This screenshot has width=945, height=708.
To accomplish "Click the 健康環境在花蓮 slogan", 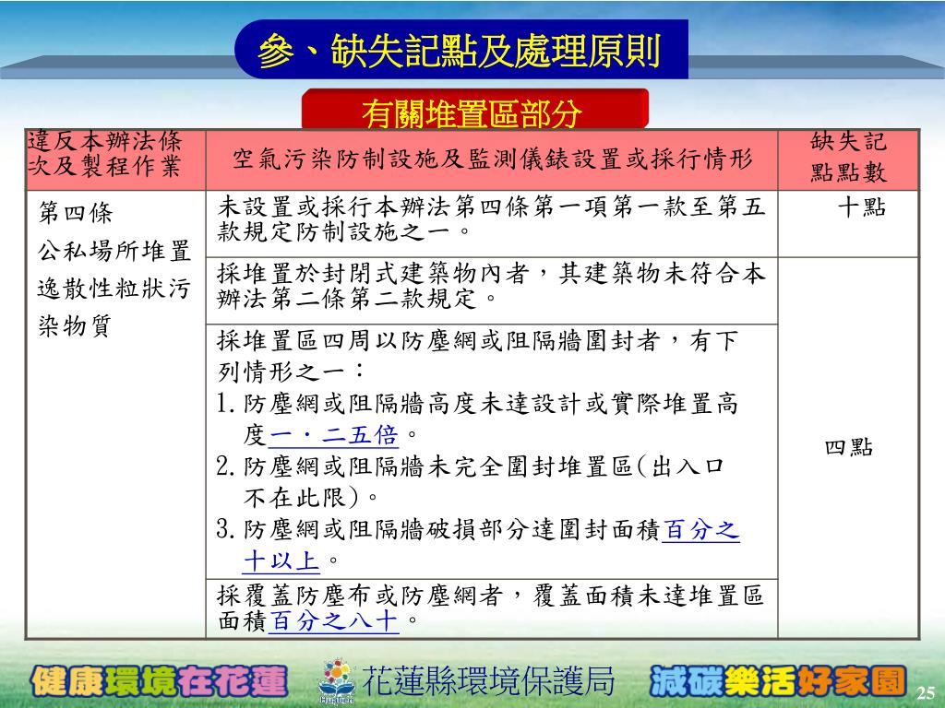I will click(159, 681).
